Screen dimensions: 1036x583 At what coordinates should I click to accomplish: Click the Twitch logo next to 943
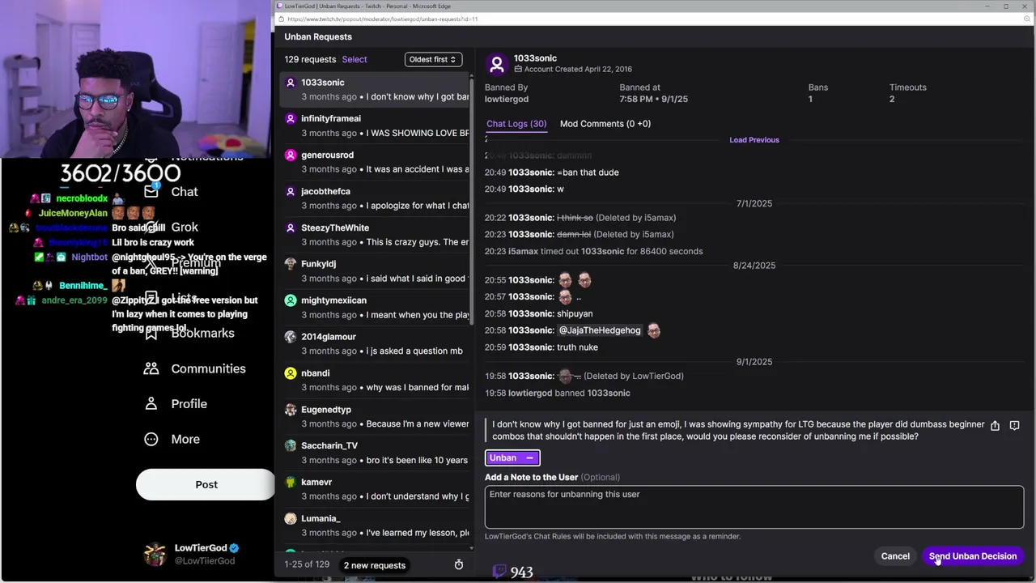tap(499, 572)
